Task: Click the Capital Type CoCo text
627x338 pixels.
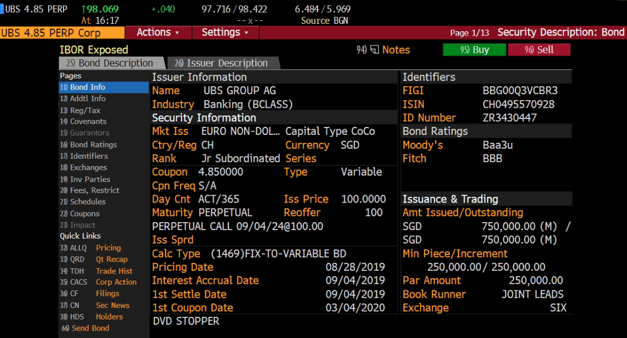Action: pyautogui.click(x=330, y=131)
